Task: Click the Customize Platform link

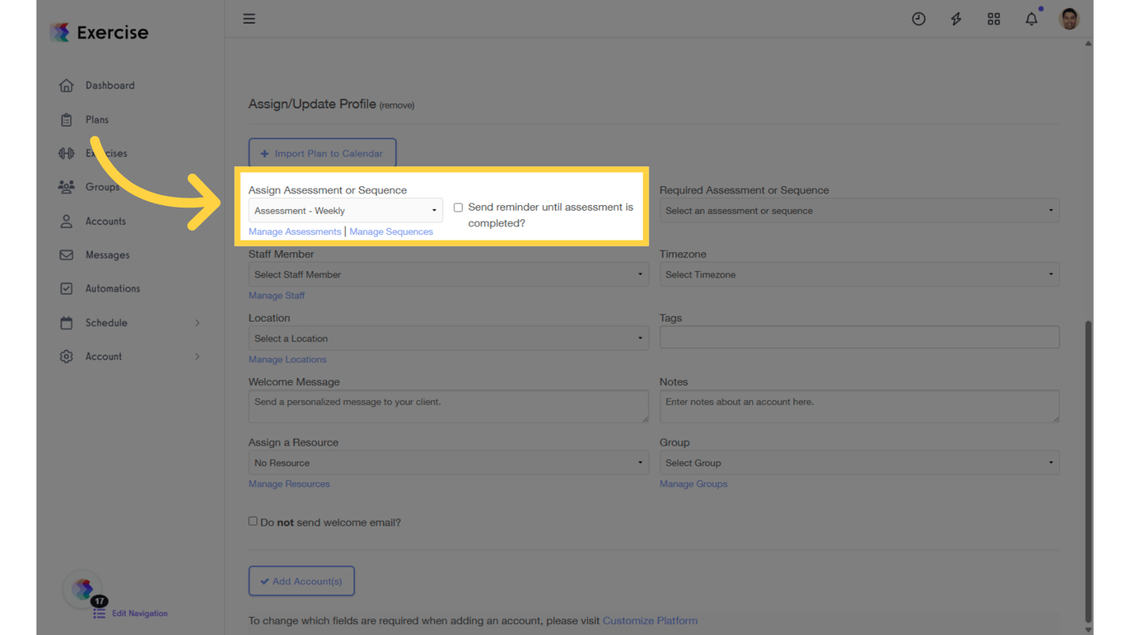Action: (x=650, y=620)
